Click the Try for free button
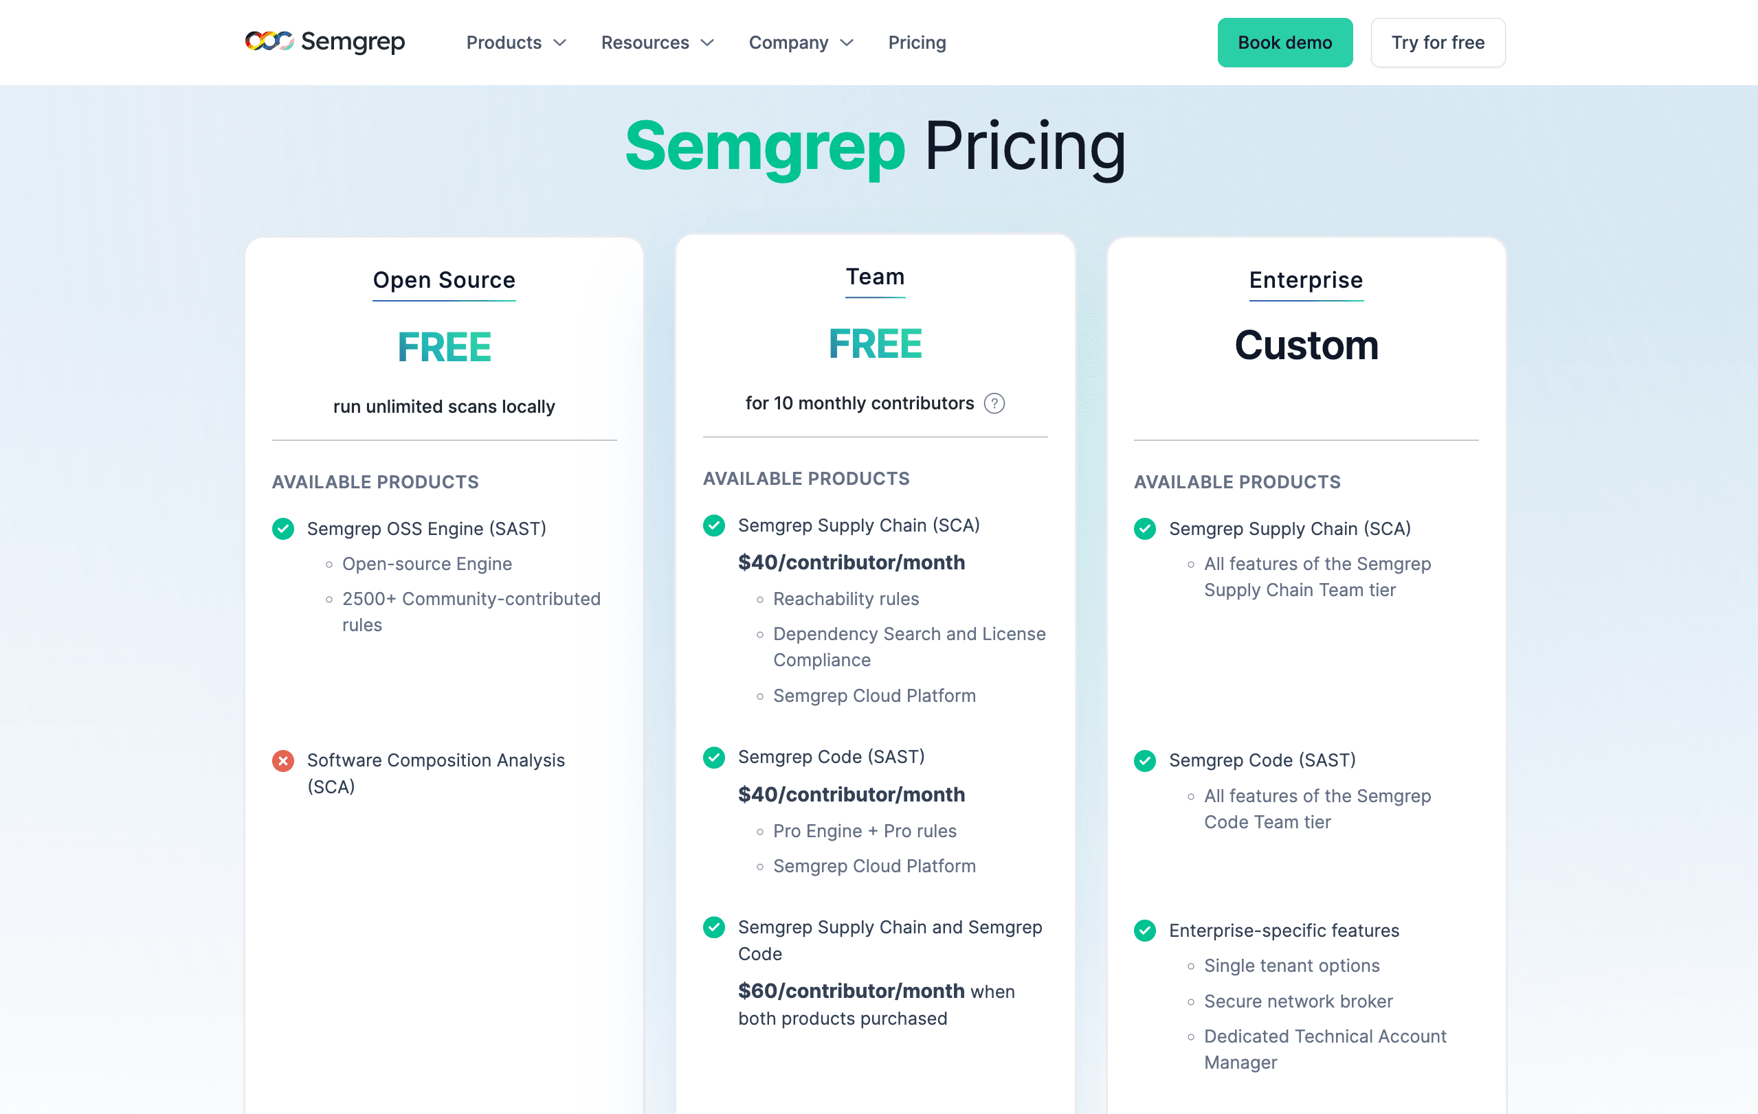 [x=1438, y=43]
